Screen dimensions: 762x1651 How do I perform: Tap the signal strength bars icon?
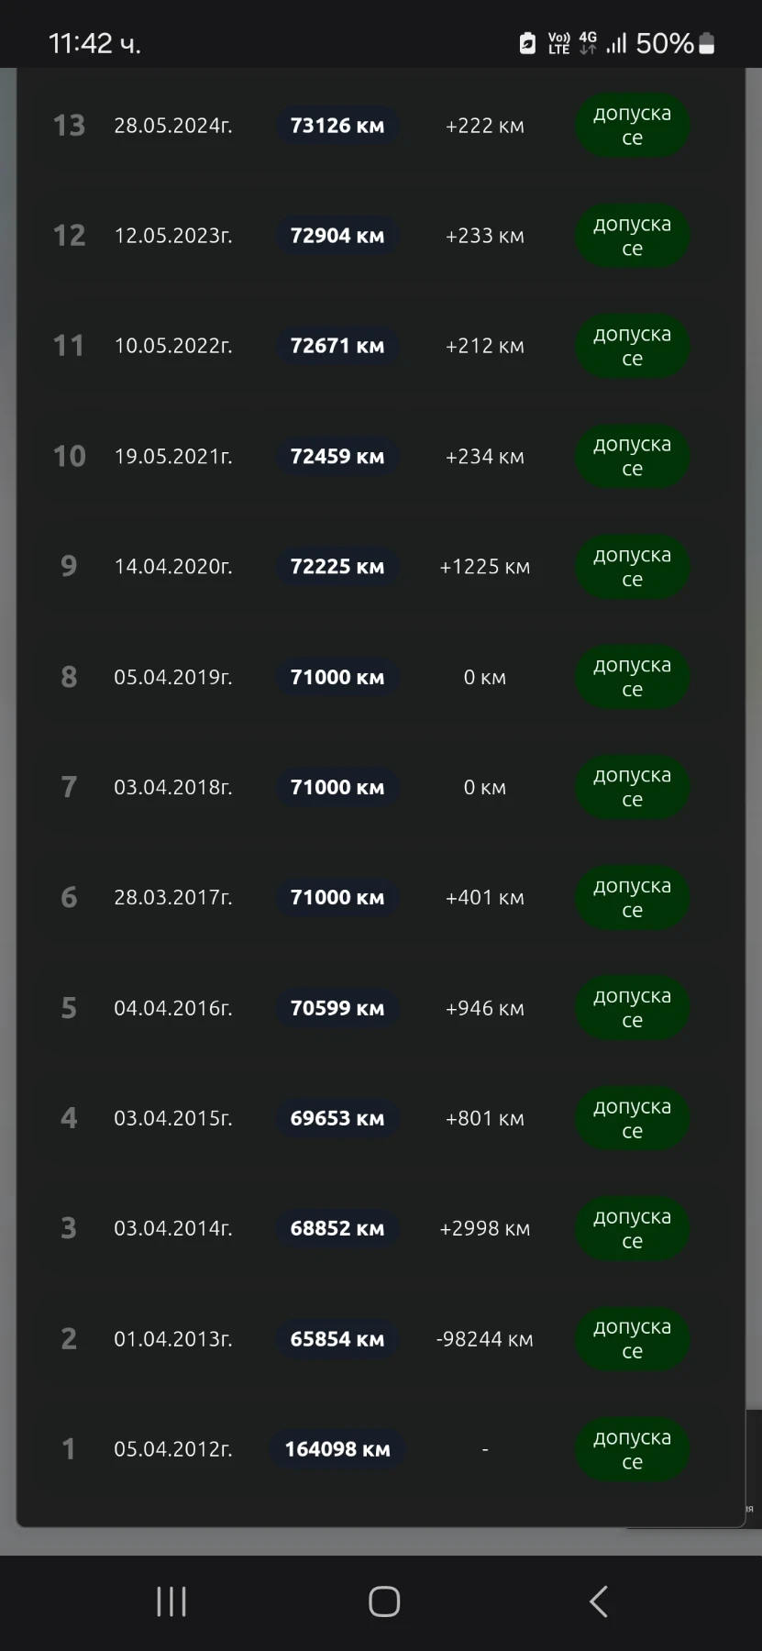click(616, 43)
